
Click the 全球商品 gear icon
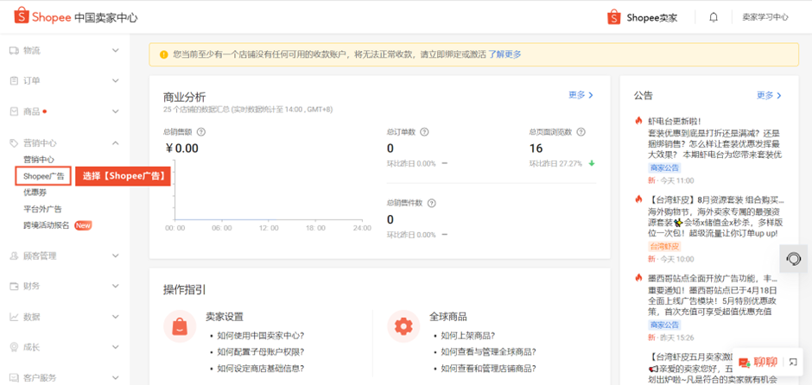[x=403, y=326]
